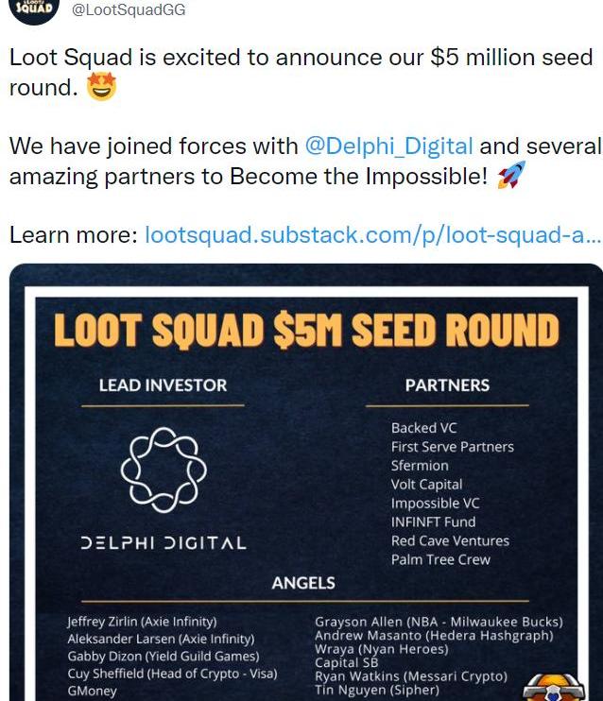Click 'Red Cave Ventures' partner entry
The height and width of the screenshot is (701, 603).
coord(450,540)
